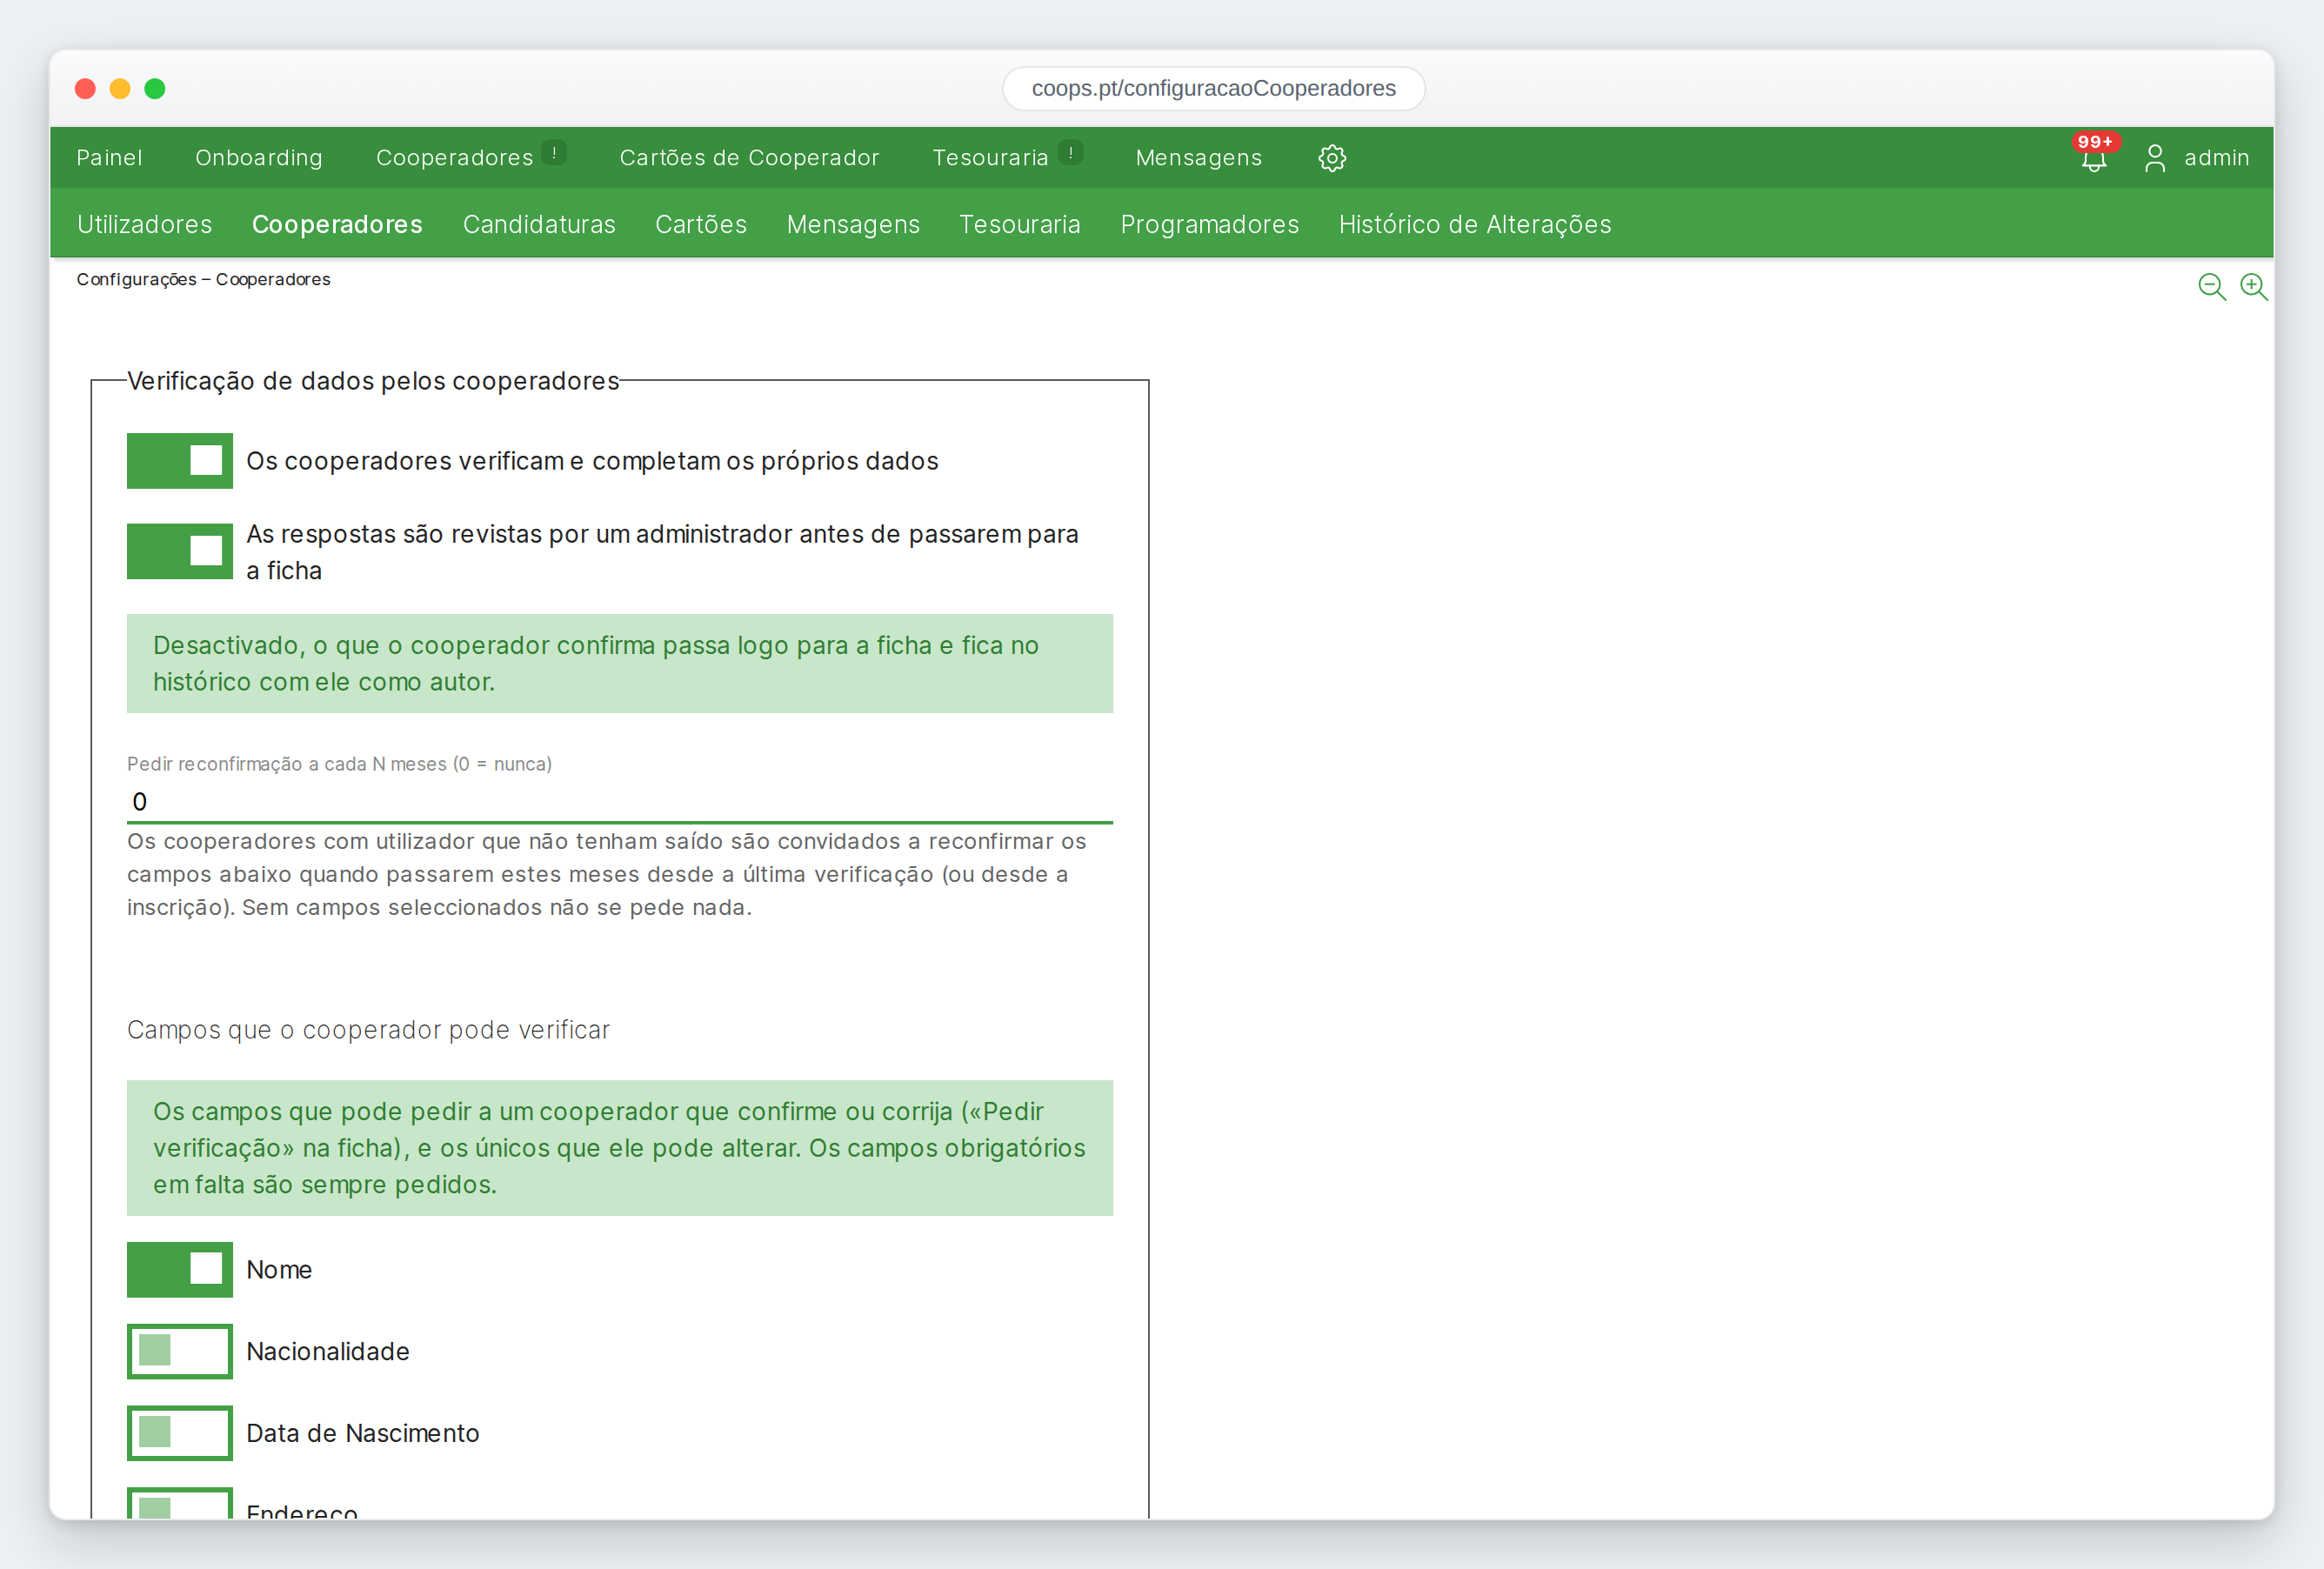This screenshot has height=1569, width=2324.
Task: Click the admin user profile icon
Action: (x=2155, y=158)
